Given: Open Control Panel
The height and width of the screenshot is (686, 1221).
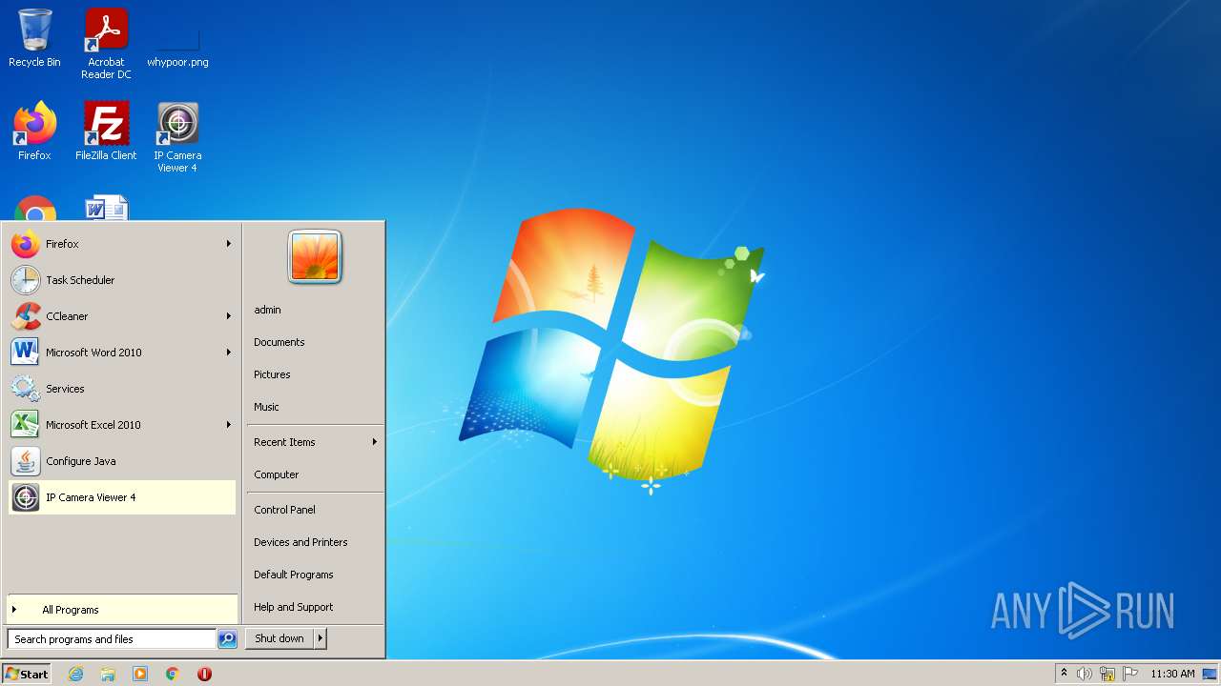Looking at the screenshot, I should (x=315, y=510).
